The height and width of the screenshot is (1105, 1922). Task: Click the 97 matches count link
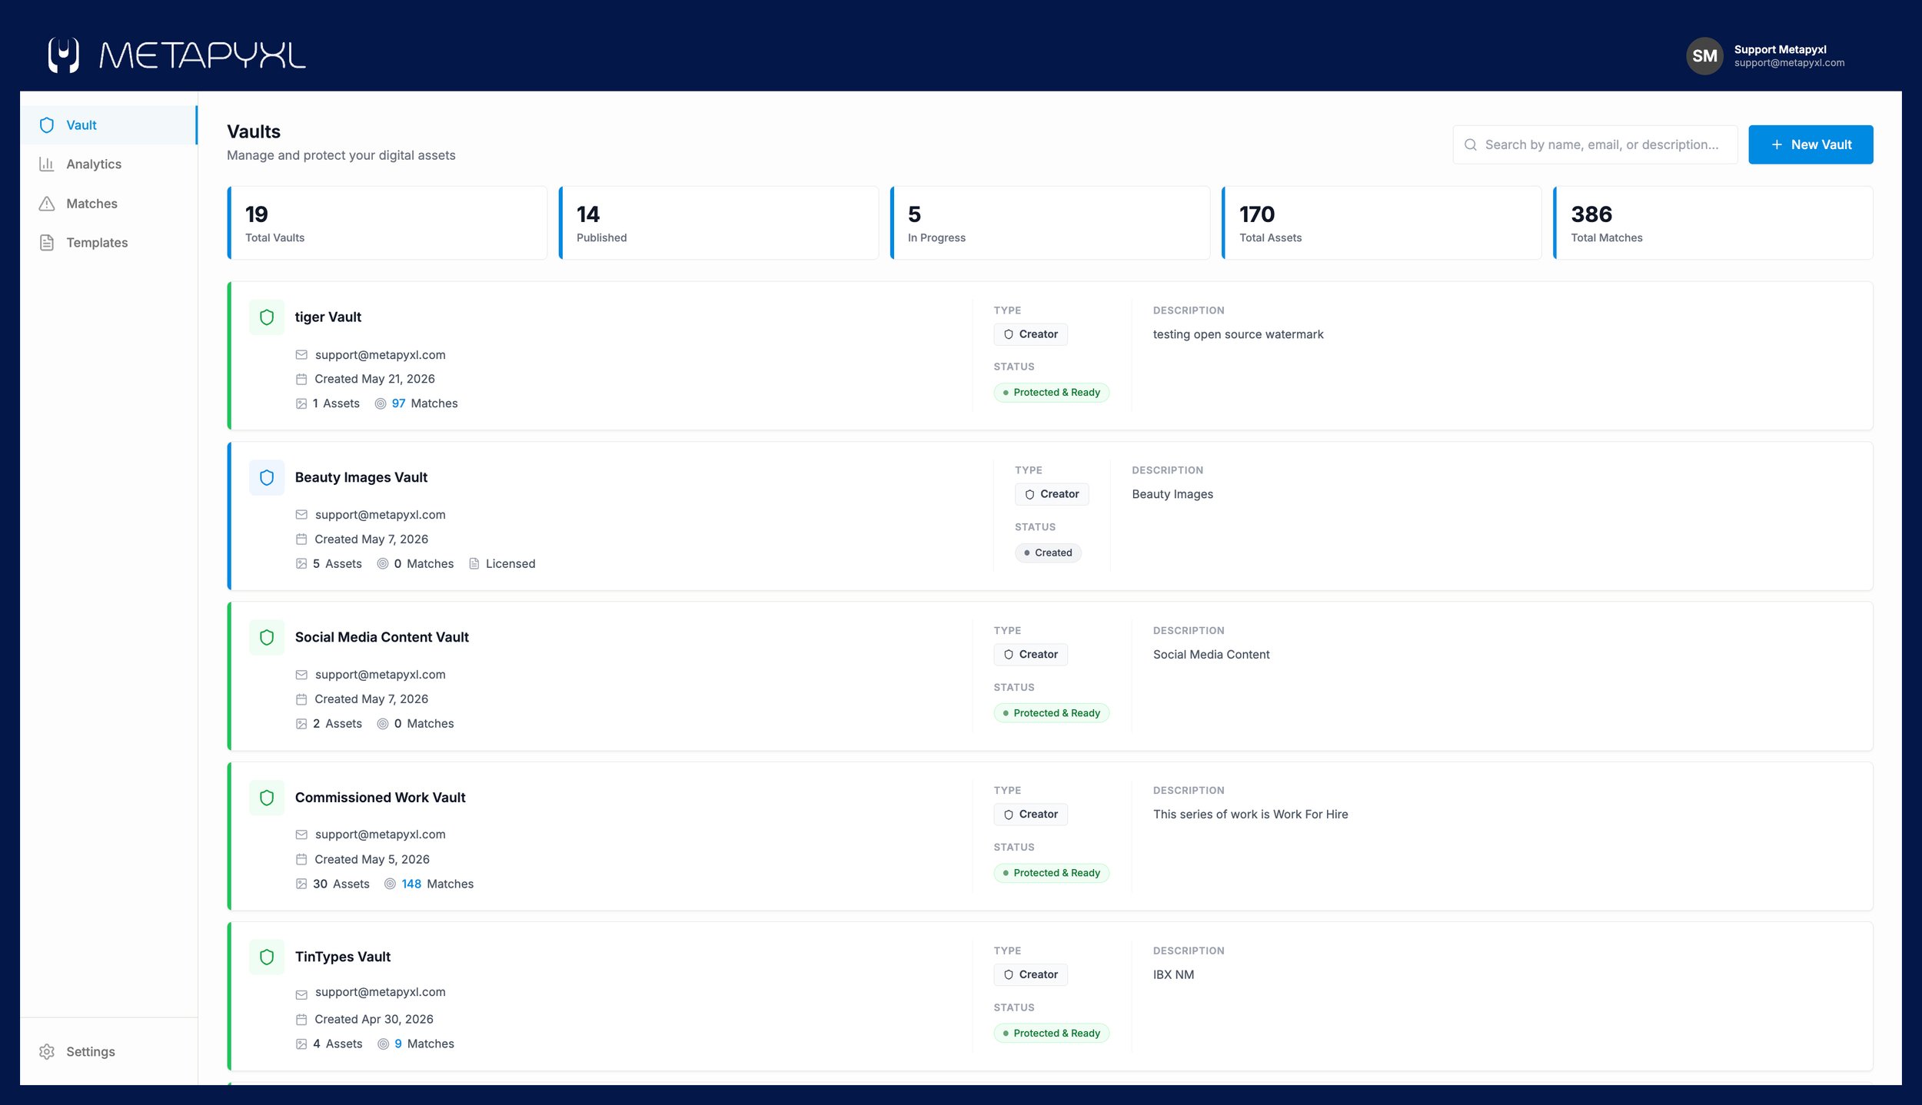click(x=398, y=403)
